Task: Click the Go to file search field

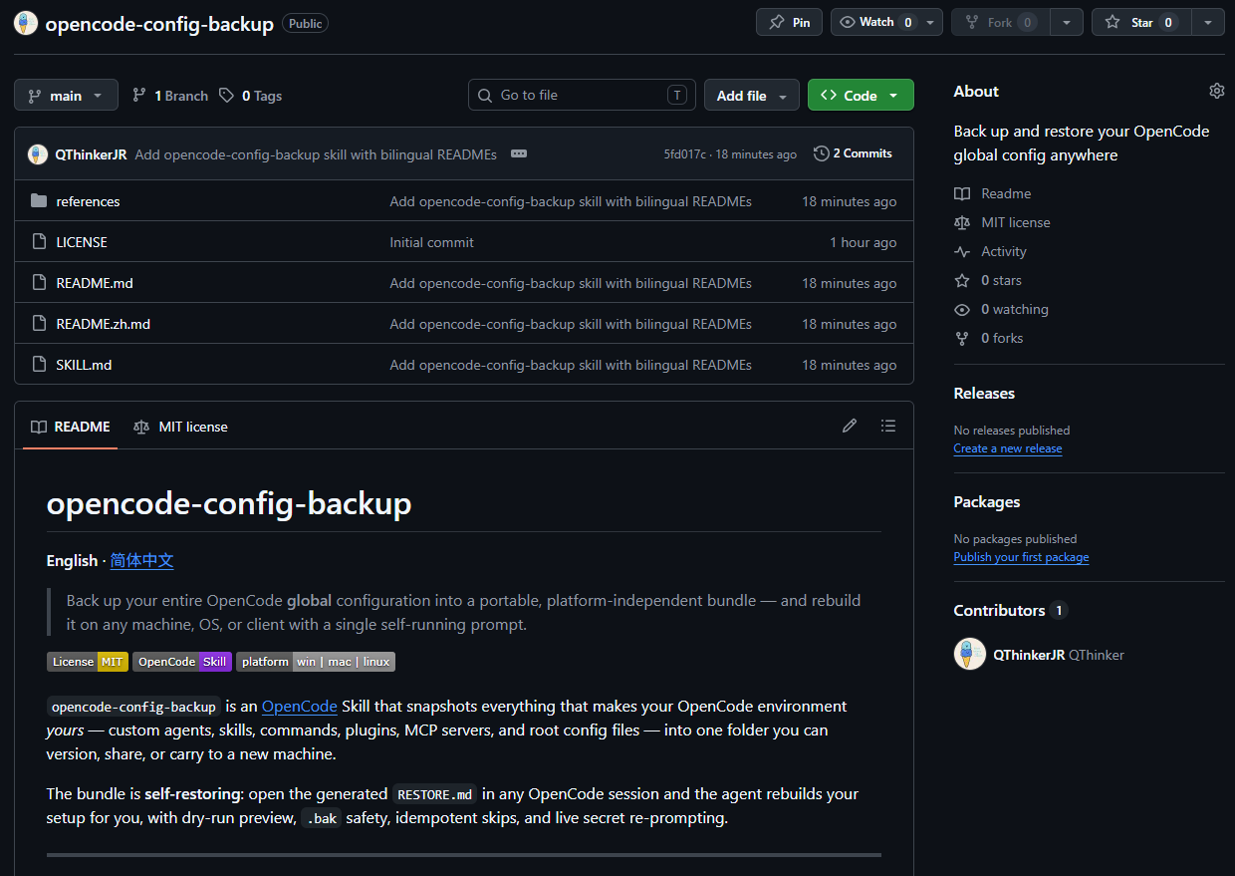Action: pos(582,95)
